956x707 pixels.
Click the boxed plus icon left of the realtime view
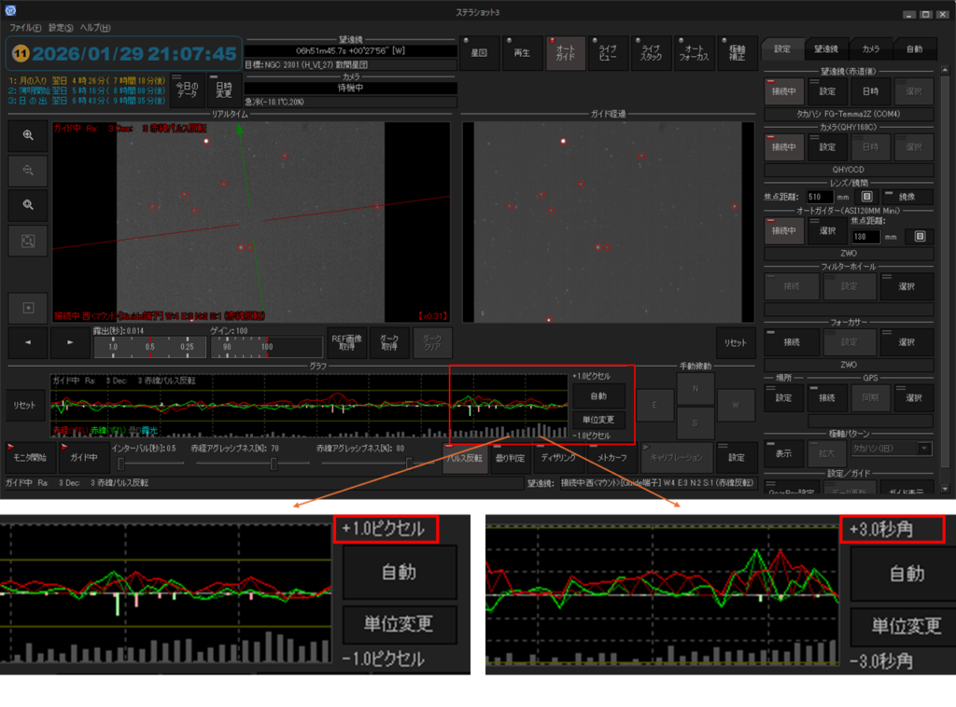28,307
